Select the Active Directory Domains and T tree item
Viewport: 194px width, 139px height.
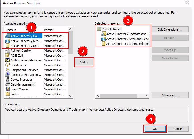(x=127, y=34)
